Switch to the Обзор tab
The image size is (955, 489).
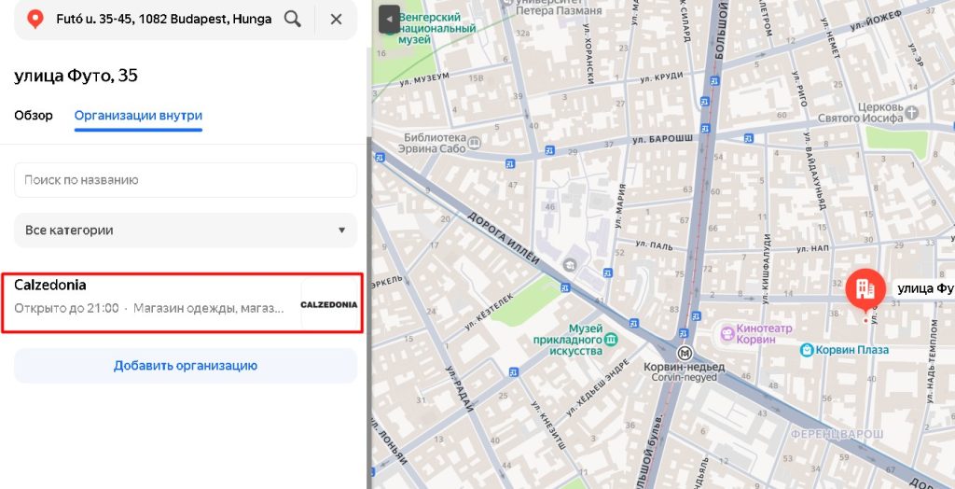34,116
